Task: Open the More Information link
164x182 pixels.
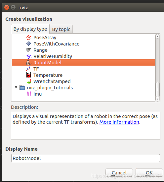Action: tap(119, 122)
